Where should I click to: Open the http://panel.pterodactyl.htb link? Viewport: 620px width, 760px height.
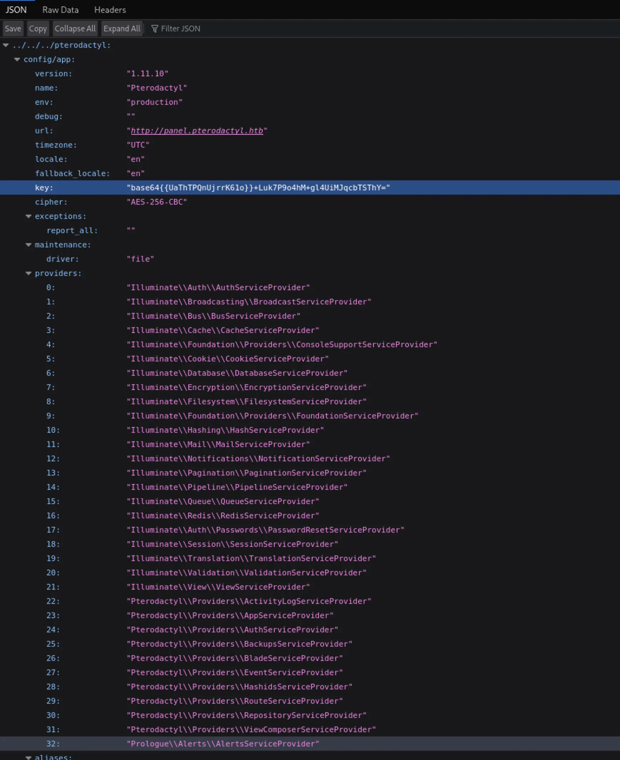[197, 130]
